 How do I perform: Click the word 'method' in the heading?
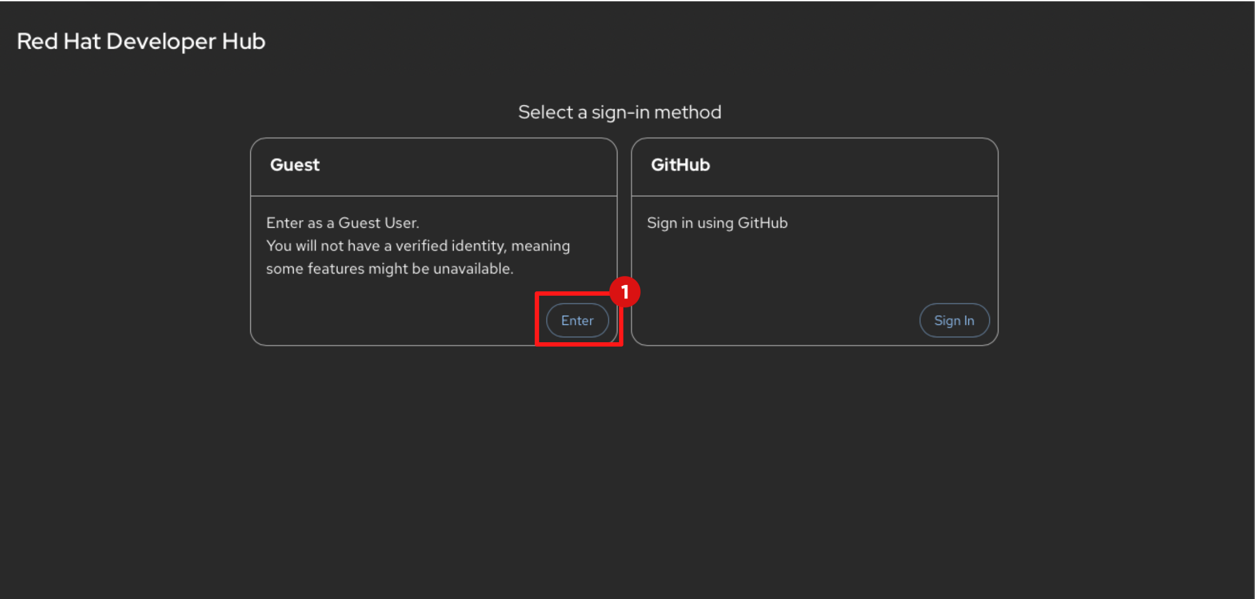(688, 112)
